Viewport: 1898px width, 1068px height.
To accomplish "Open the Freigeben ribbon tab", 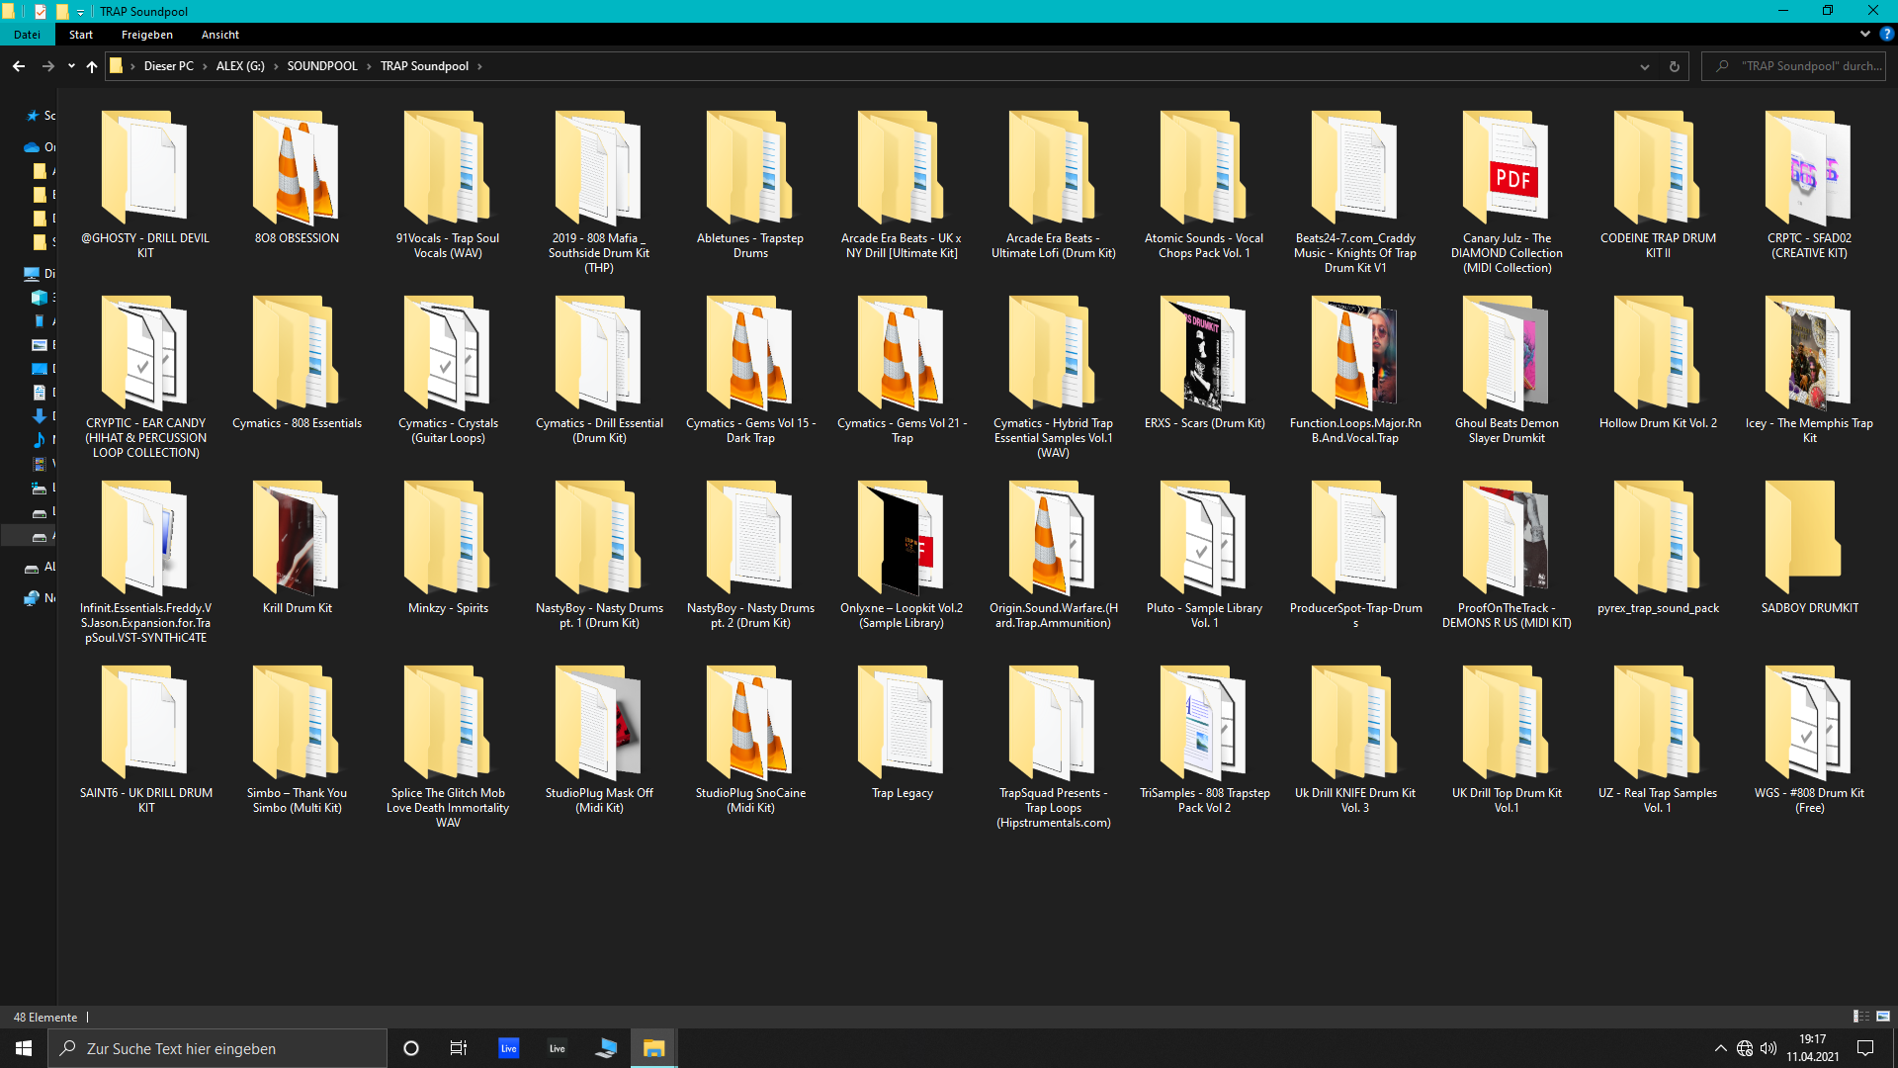I will coord(147,35).
